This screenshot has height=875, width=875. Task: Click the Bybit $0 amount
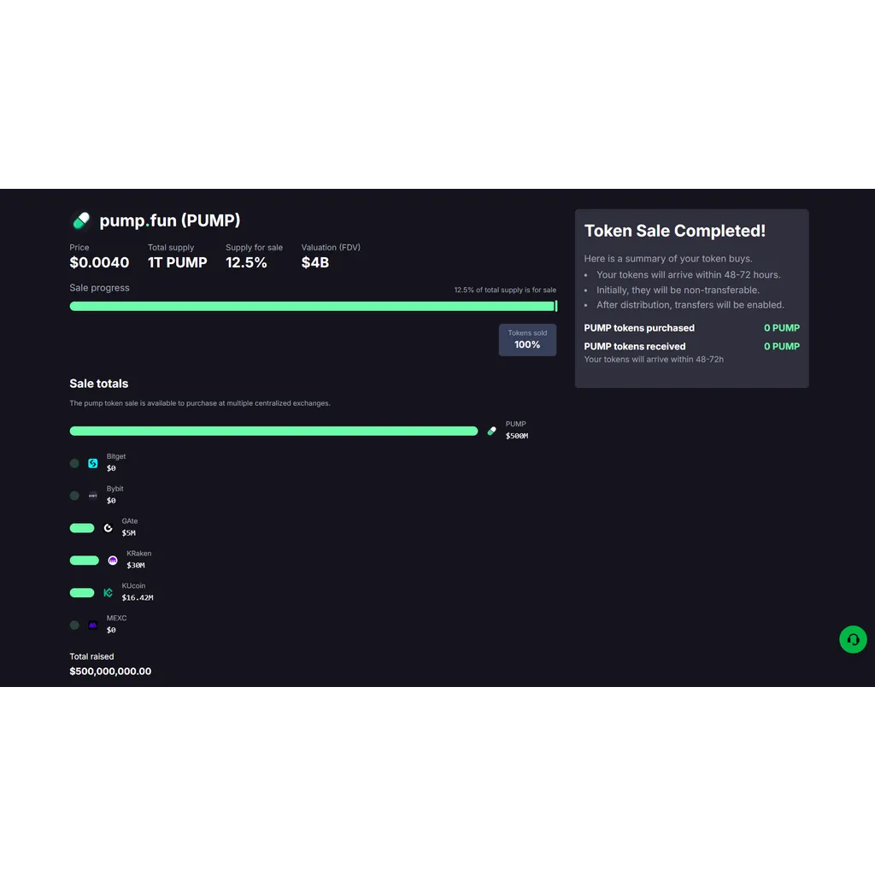(x=111, y=501)
